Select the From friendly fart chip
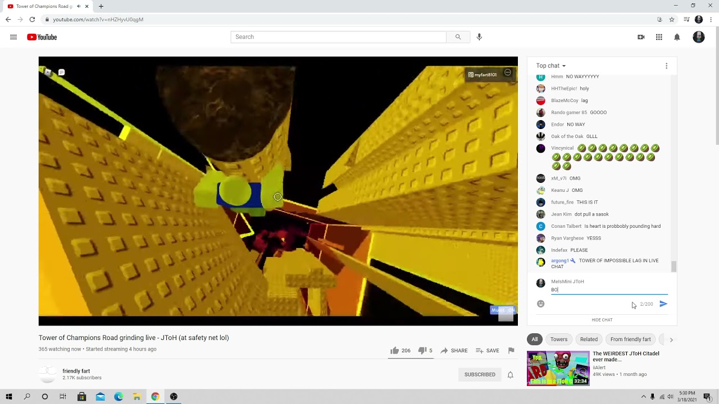Screen dimensions: 719x404 [630, 339]
